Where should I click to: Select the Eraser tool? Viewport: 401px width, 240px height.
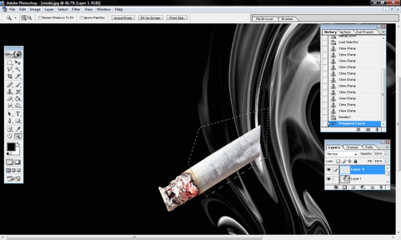[10, 99]
